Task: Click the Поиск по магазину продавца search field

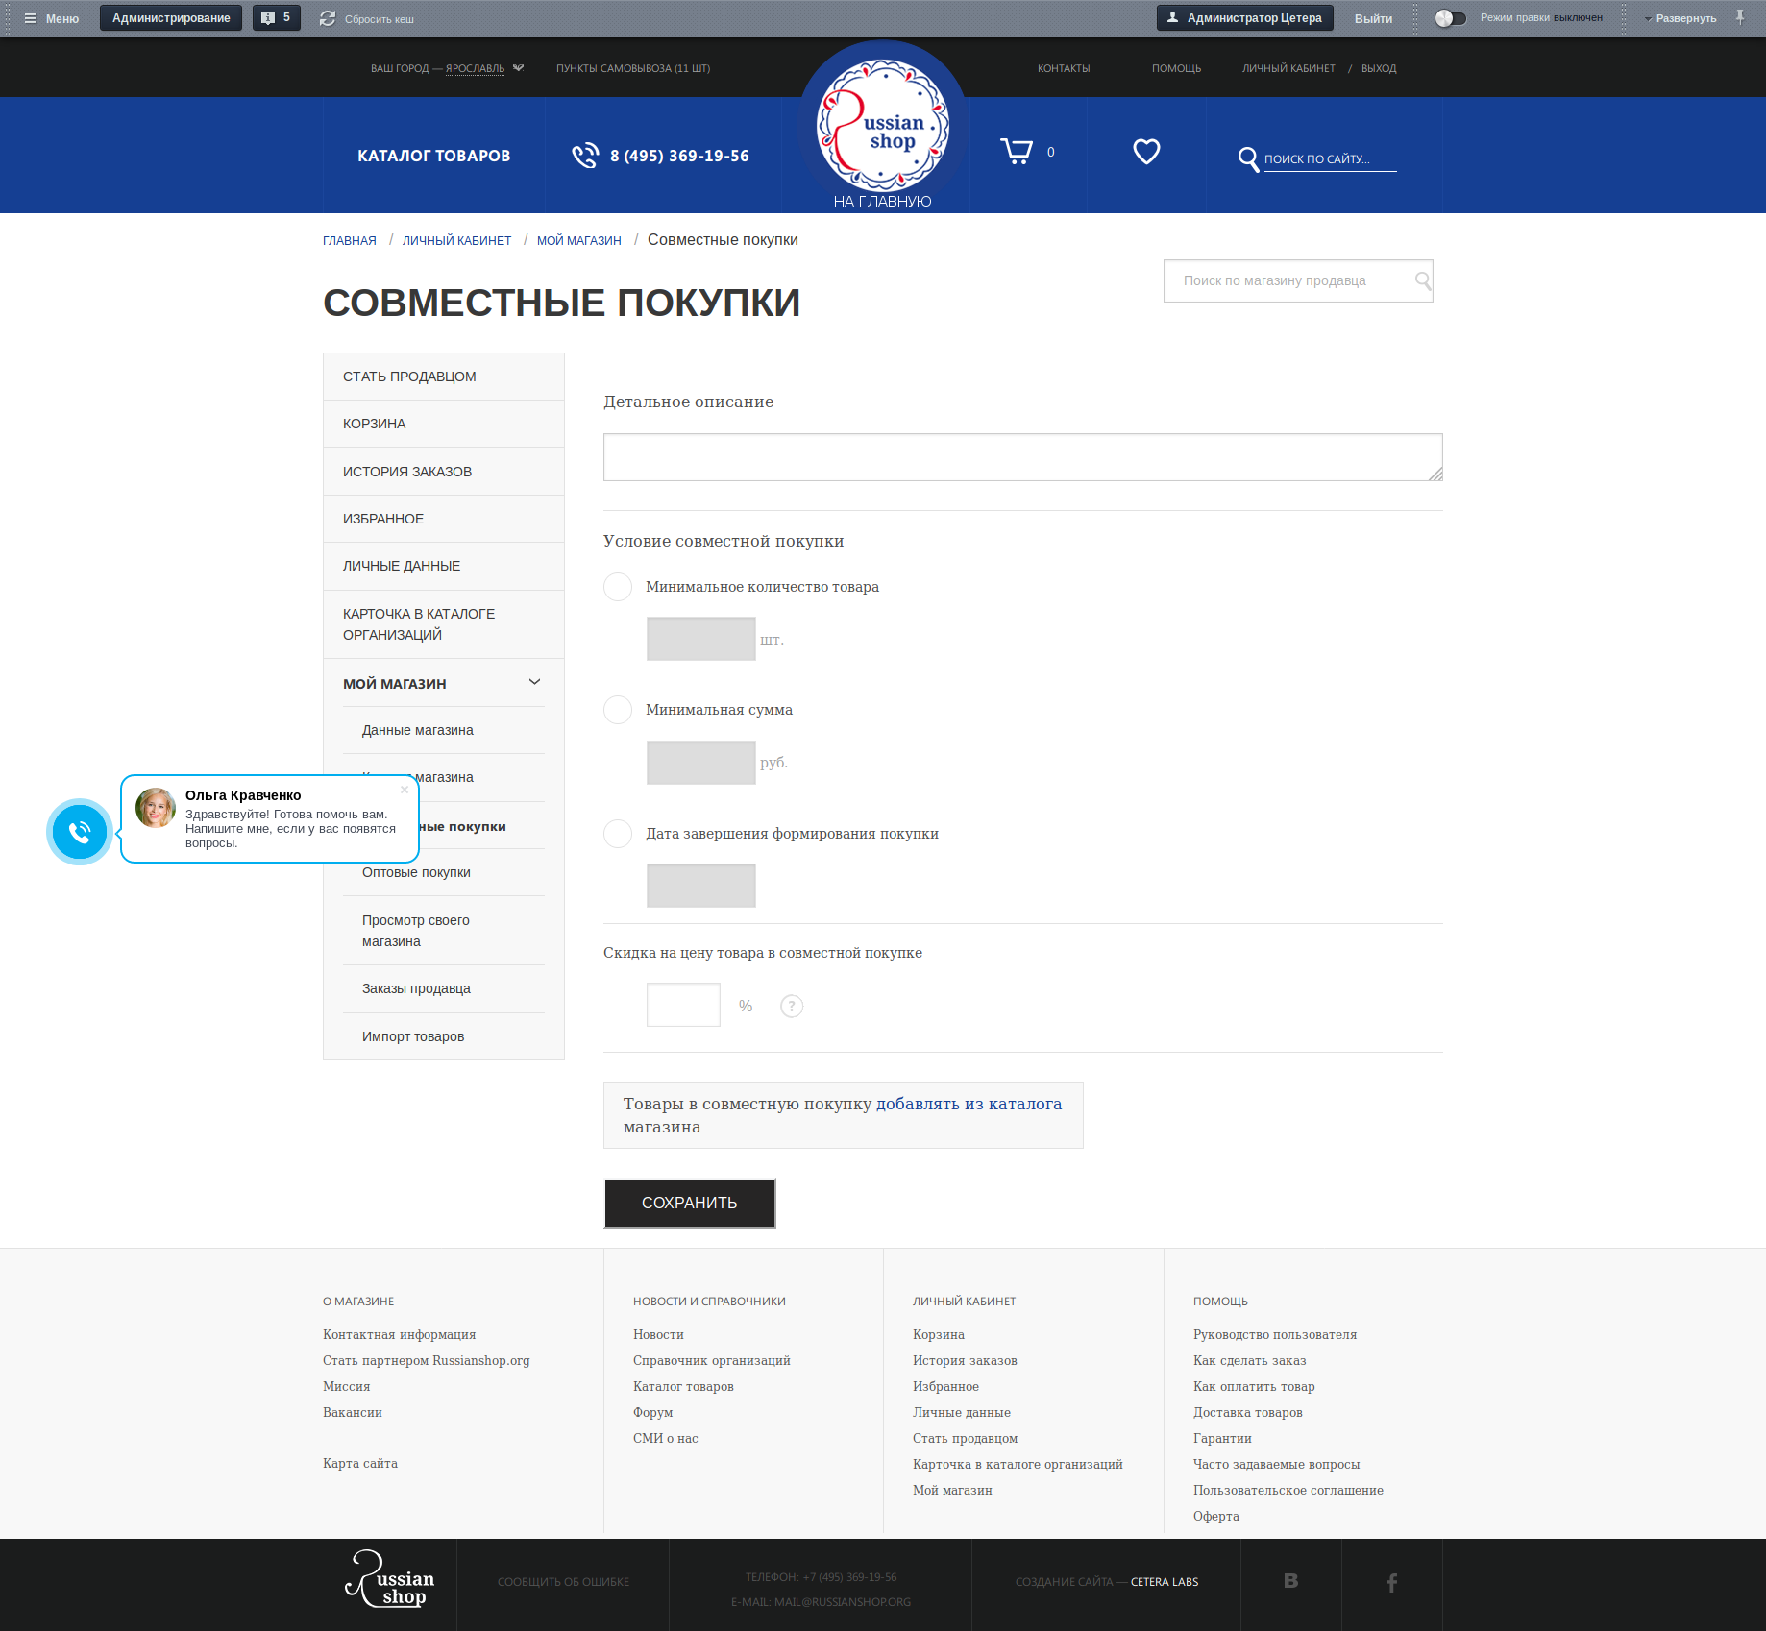Action: pos(1288,280)
